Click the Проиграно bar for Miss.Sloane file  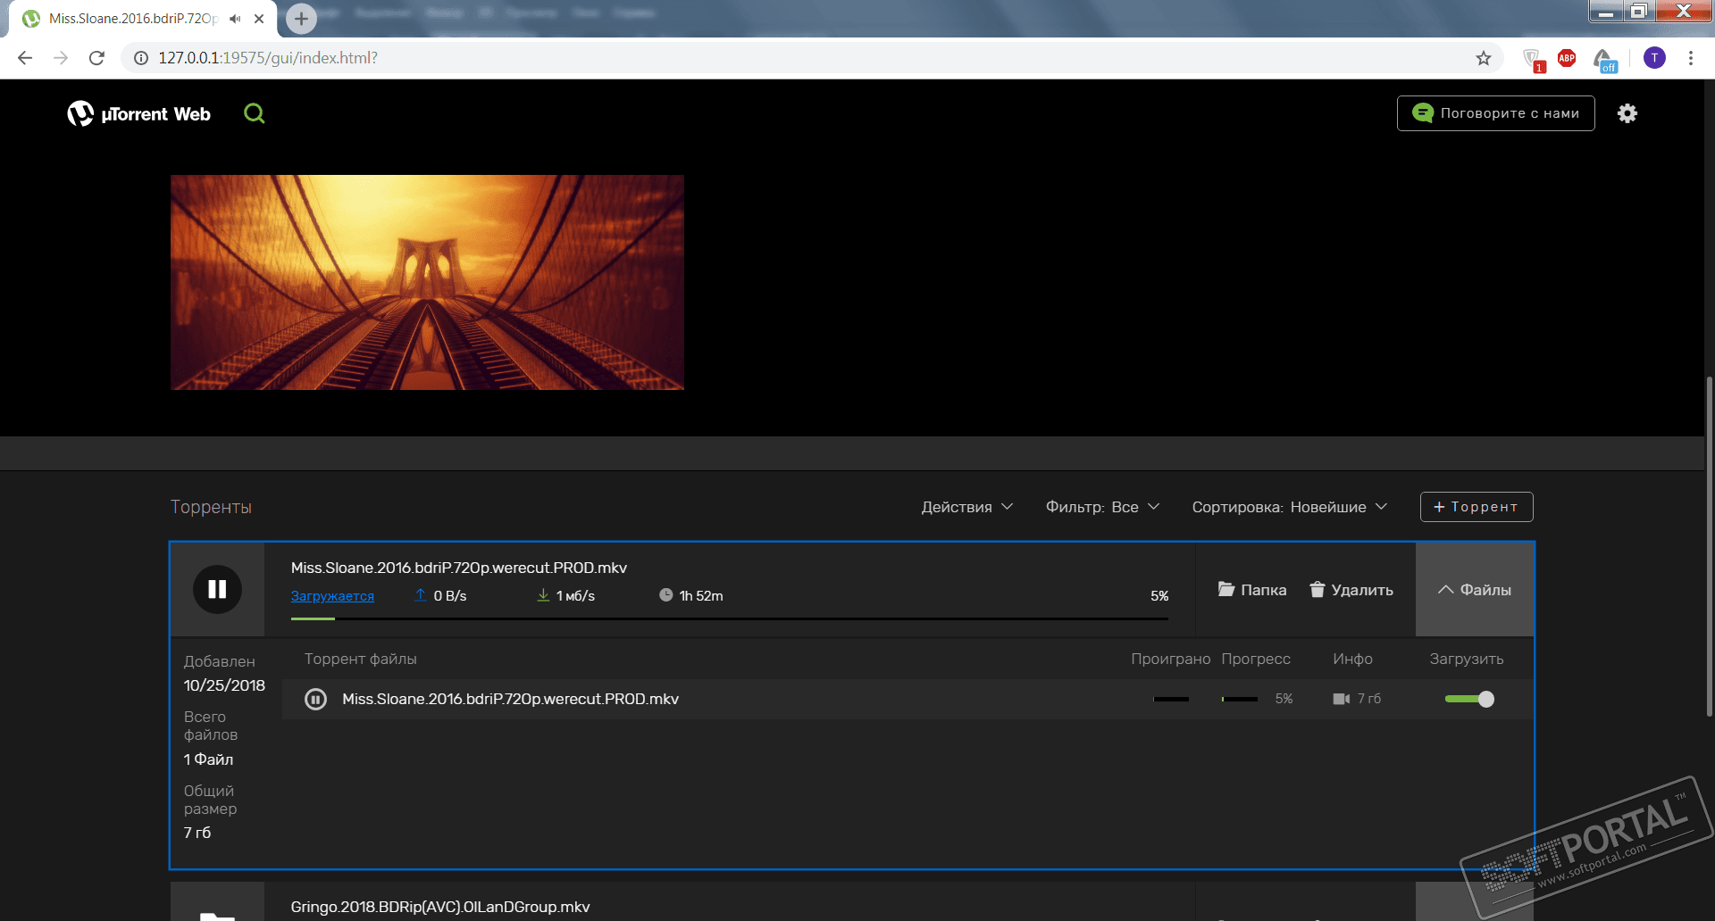point(1171,699)
